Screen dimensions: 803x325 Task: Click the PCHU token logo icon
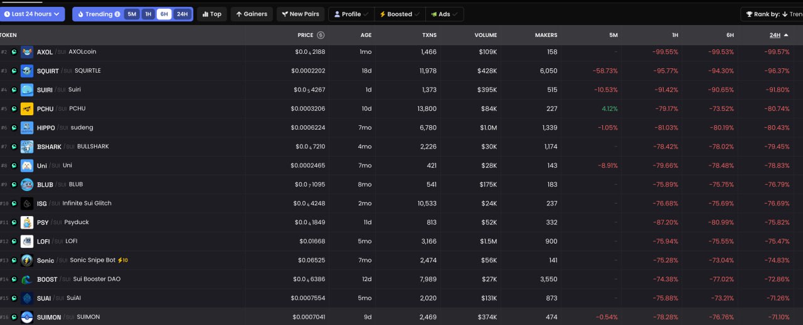27,109
